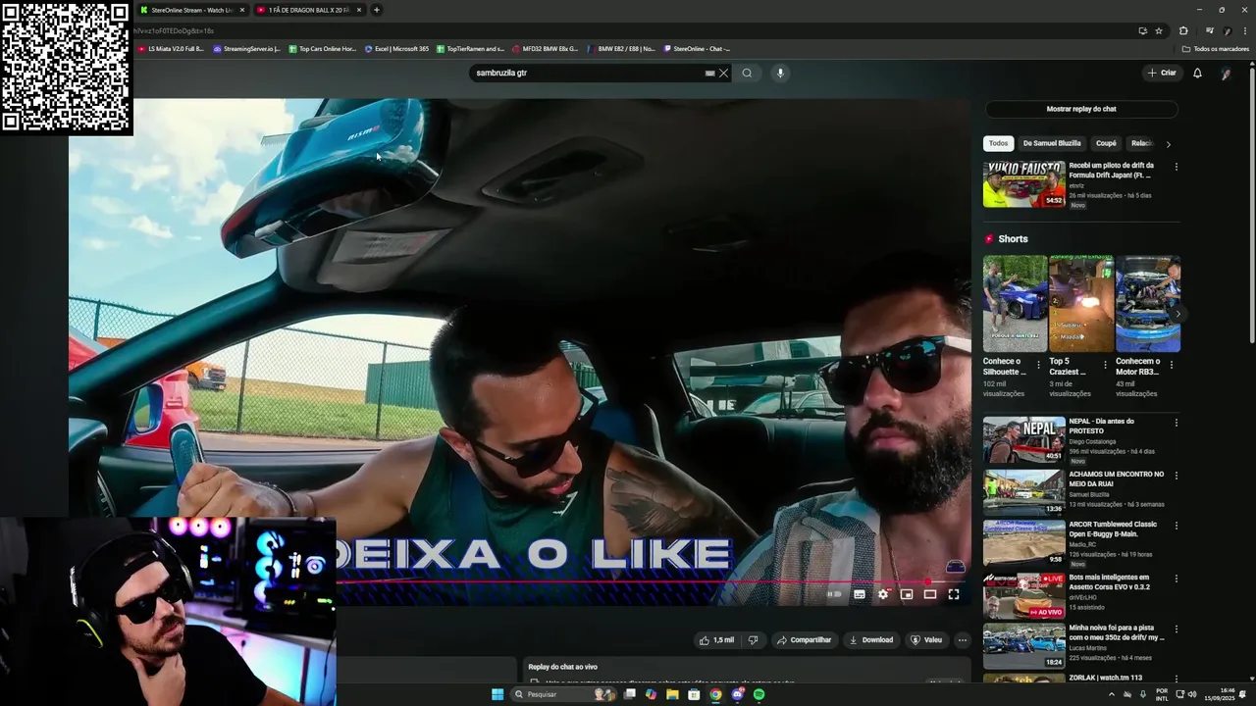Screen dimensions: 1256x706
Task: Open Bots mais inteligentes Assetto Corsa video
Action: tap(1023, 595)
